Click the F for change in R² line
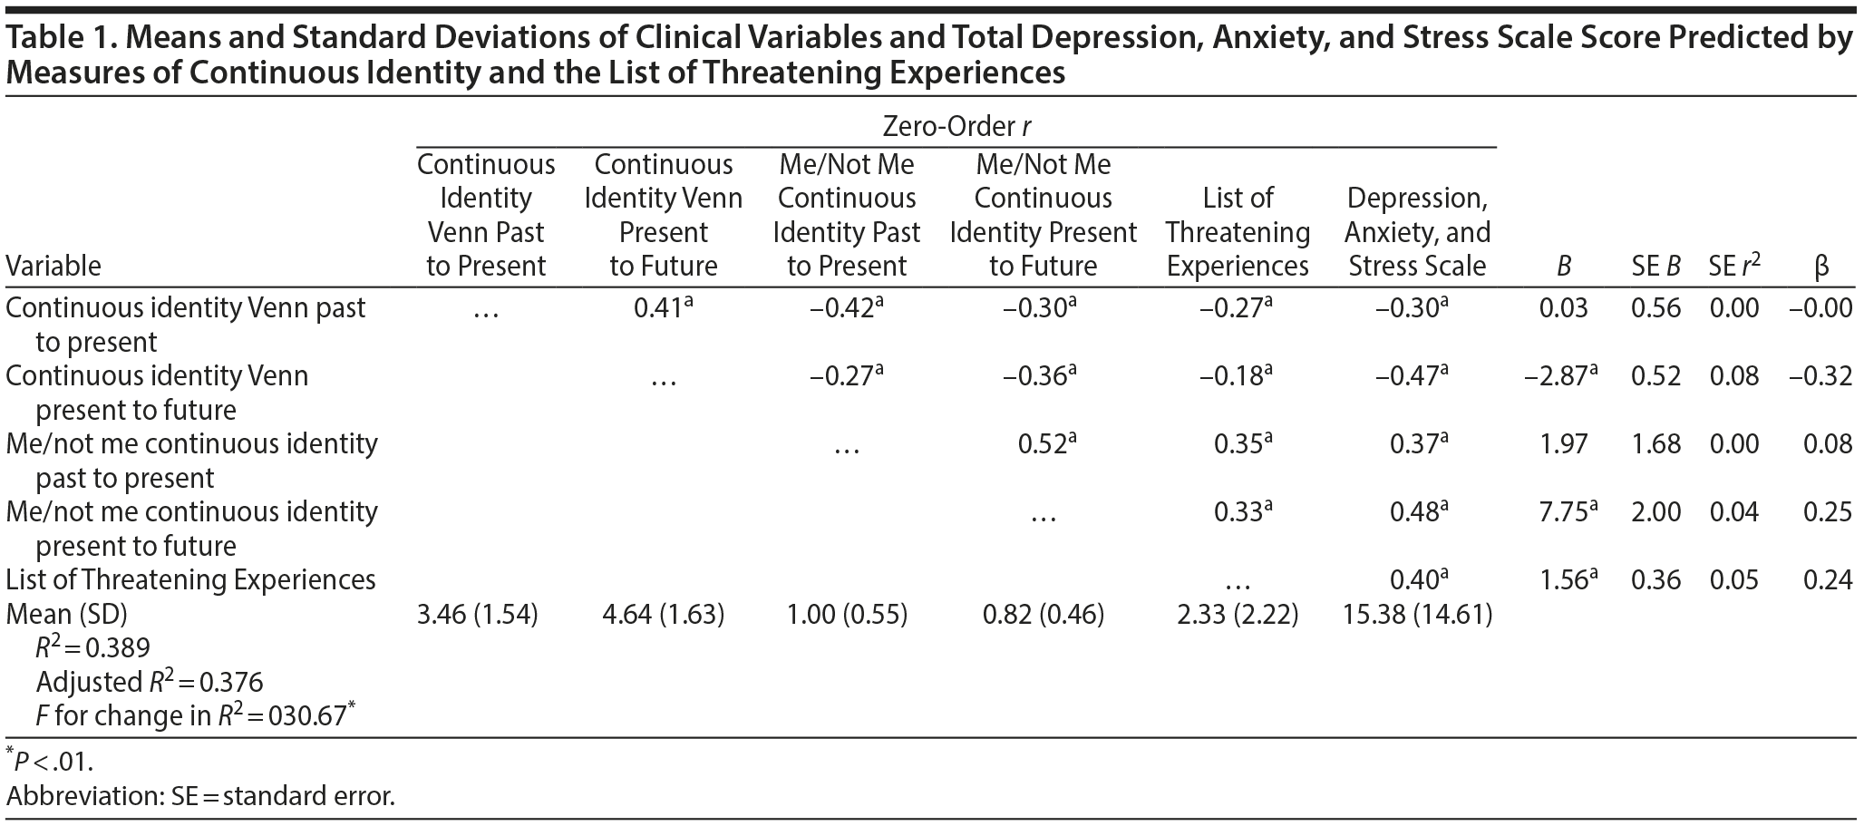The width and height of the screenshot is (1864, 826). pos(194,716)
